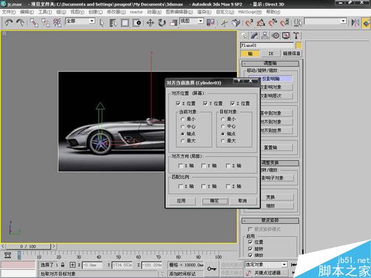This screenshot has height=278, width=371.
Task: Click the Undo arrow icon
Action: [x=9, y=23]
